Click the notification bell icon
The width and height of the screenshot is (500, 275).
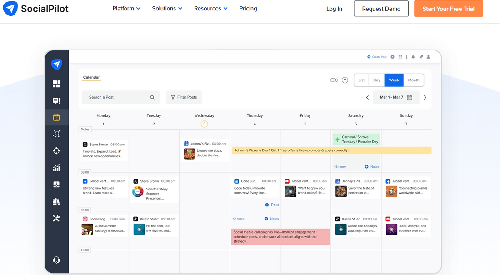click(x=413, y=57)
